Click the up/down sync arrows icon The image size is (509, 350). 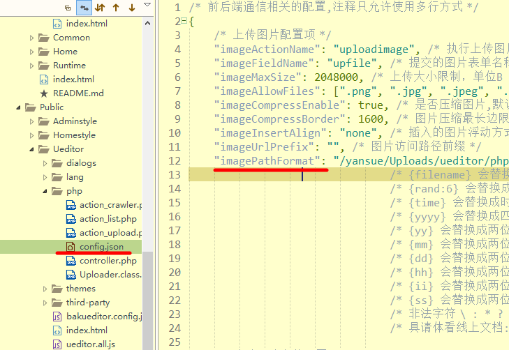point(100,8)
